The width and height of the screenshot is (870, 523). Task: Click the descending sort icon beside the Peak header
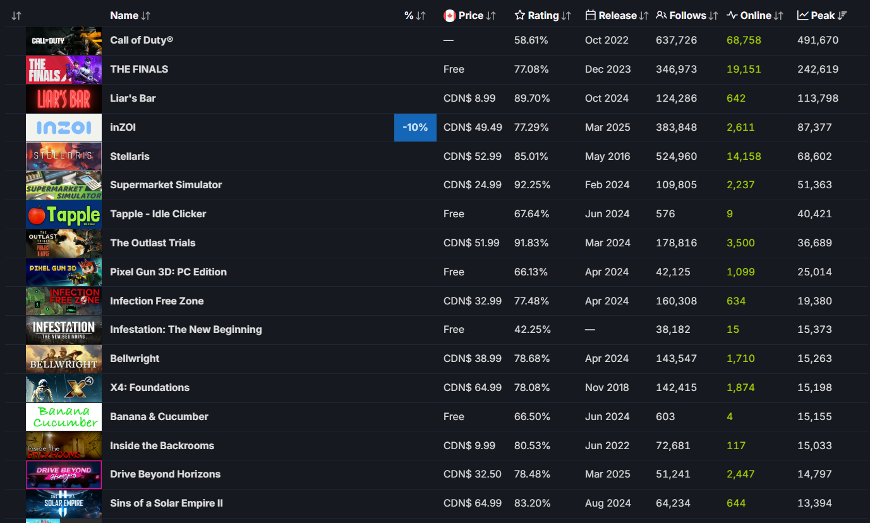tap(842, 16)
